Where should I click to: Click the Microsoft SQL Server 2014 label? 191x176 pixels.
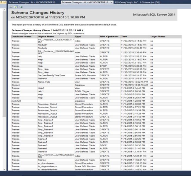(x=154, y=15)
